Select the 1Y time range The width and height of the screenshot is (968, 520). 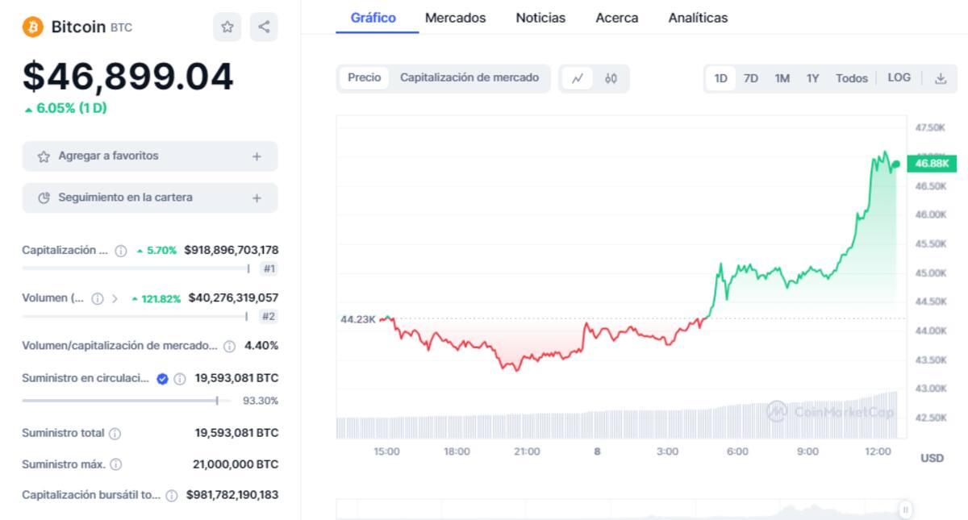[812, 78]
